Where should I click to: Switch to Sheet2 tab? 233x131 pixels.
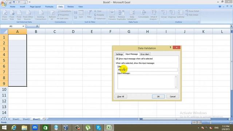pos(26,119)
